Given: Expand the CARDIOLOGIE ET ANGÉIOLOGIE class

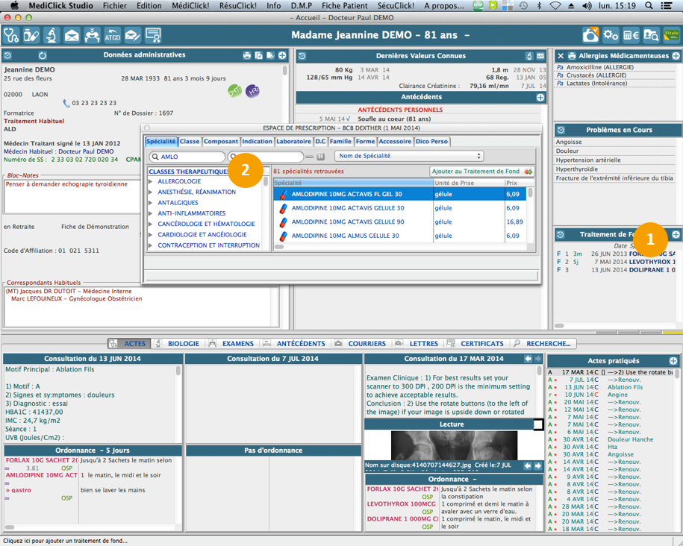Looking at the screenshot, I should pyautogui.click(x=152, y=235).
